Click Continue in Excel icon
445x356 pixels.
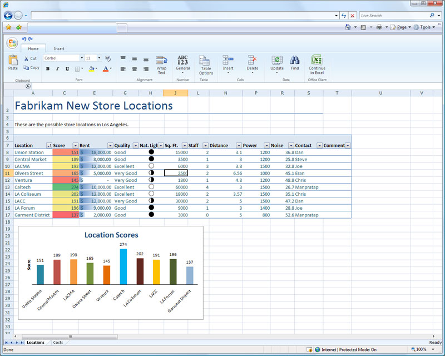point(317,61)
